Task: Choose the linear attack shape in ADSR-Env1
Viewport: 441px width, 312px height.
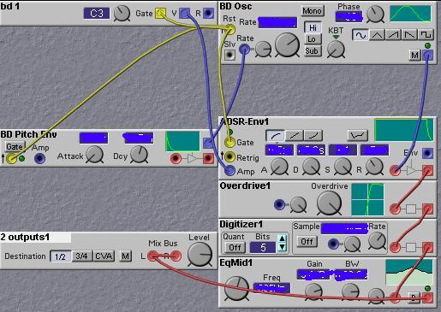Action: (295, 136)
